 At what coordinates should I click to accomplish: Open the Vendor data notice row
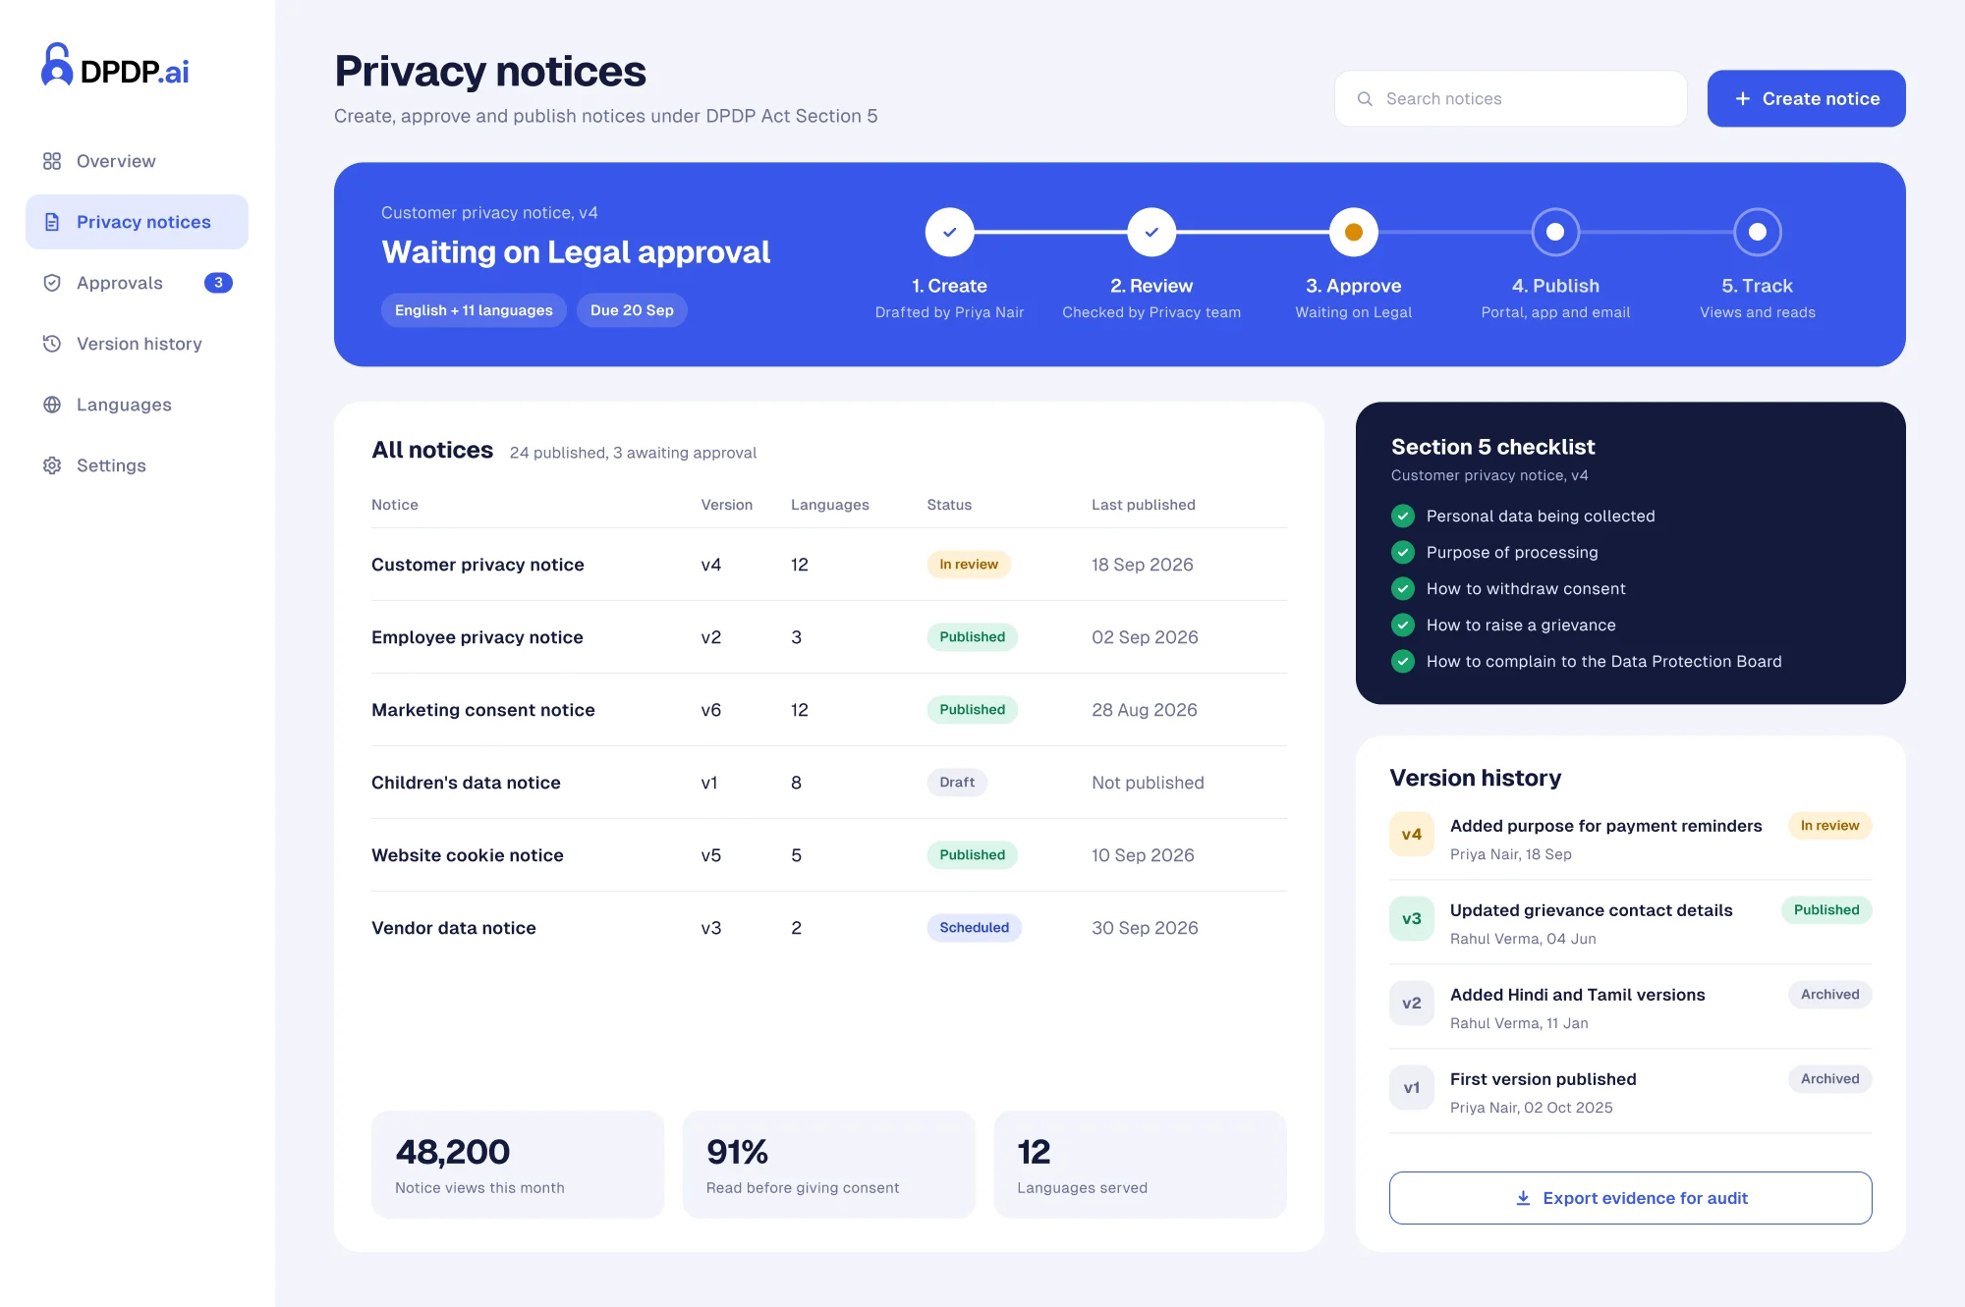(829, 928)
